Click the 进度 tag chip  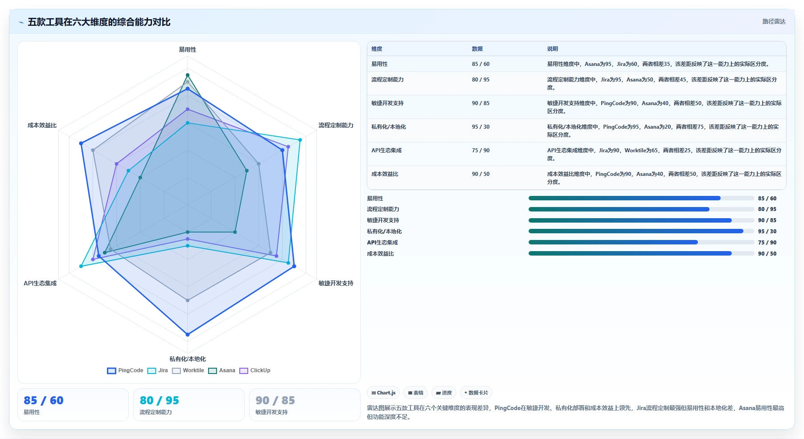[444, 393]
